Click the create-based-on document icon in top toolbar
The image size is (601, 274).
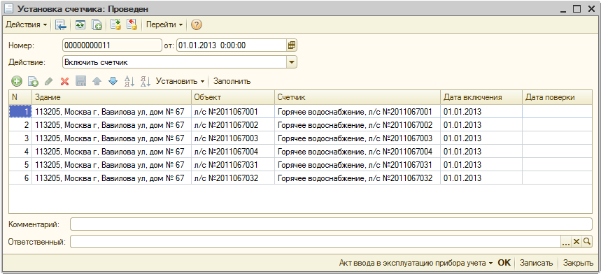(97, 25)
